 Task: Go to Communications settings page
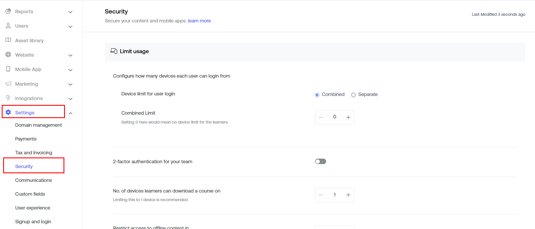(x=33, y=180)
